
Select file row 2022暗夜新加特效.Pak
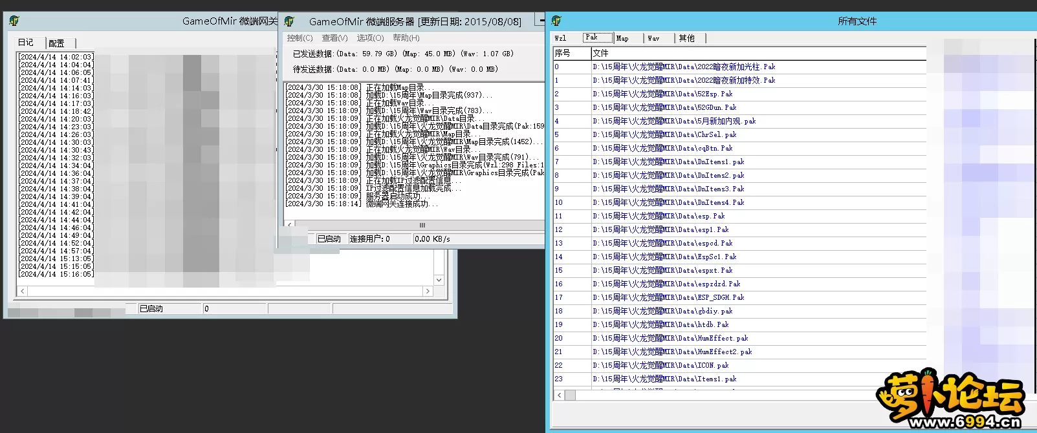740,80
